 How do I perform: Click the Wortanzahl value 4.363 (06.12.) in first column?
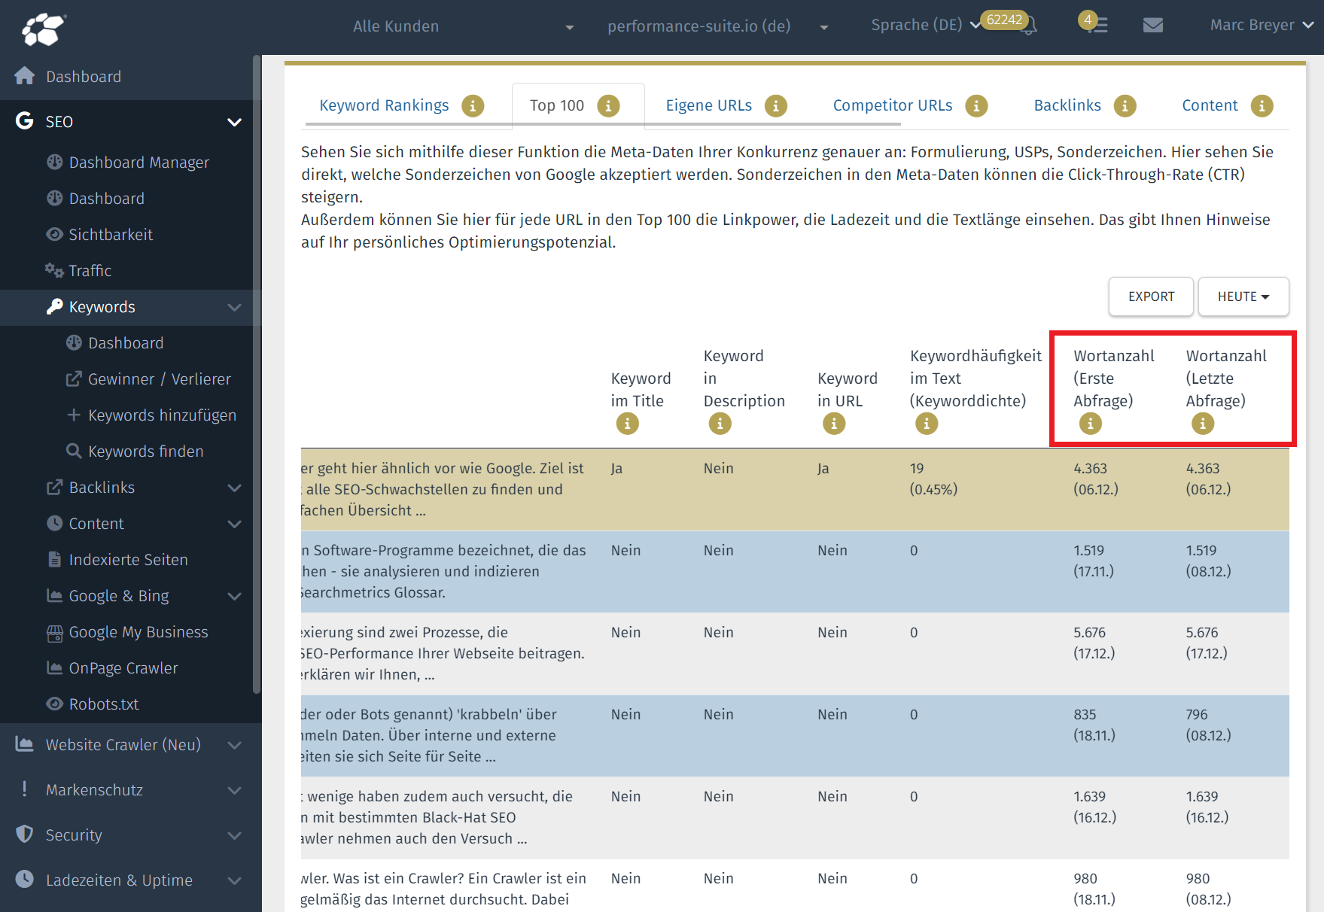click(1096, 479)
